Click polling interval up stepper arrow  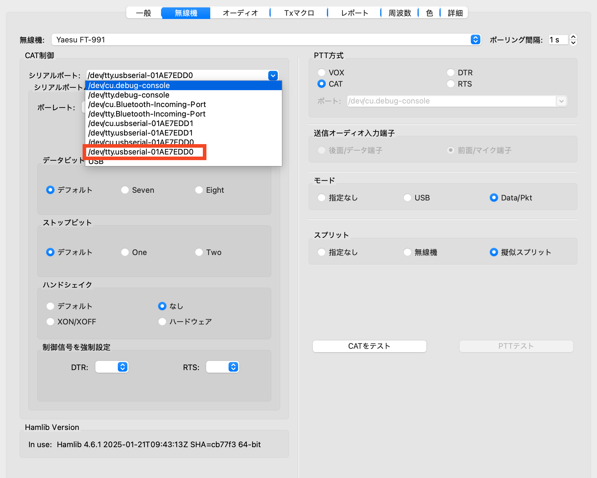click(573, 37)
